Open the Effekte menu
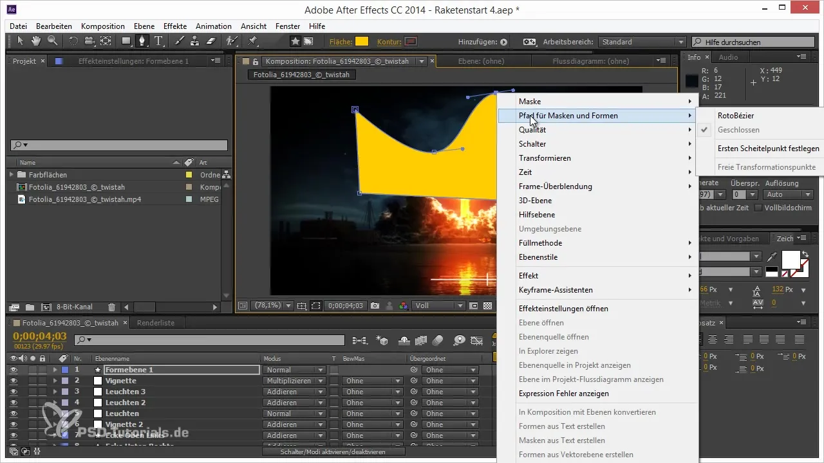Image resolution: width=824 pixels, height=463 pixels. pyautogui.click(x=175, y=26)
